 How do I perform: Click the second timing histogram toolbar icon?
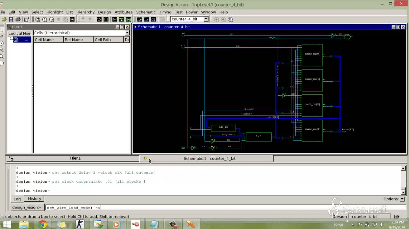146,19
